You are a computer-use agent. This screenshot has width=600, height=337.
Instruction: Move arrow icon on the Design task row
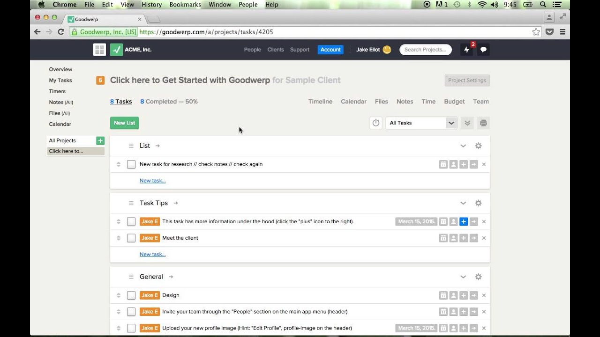click(474, 295)
